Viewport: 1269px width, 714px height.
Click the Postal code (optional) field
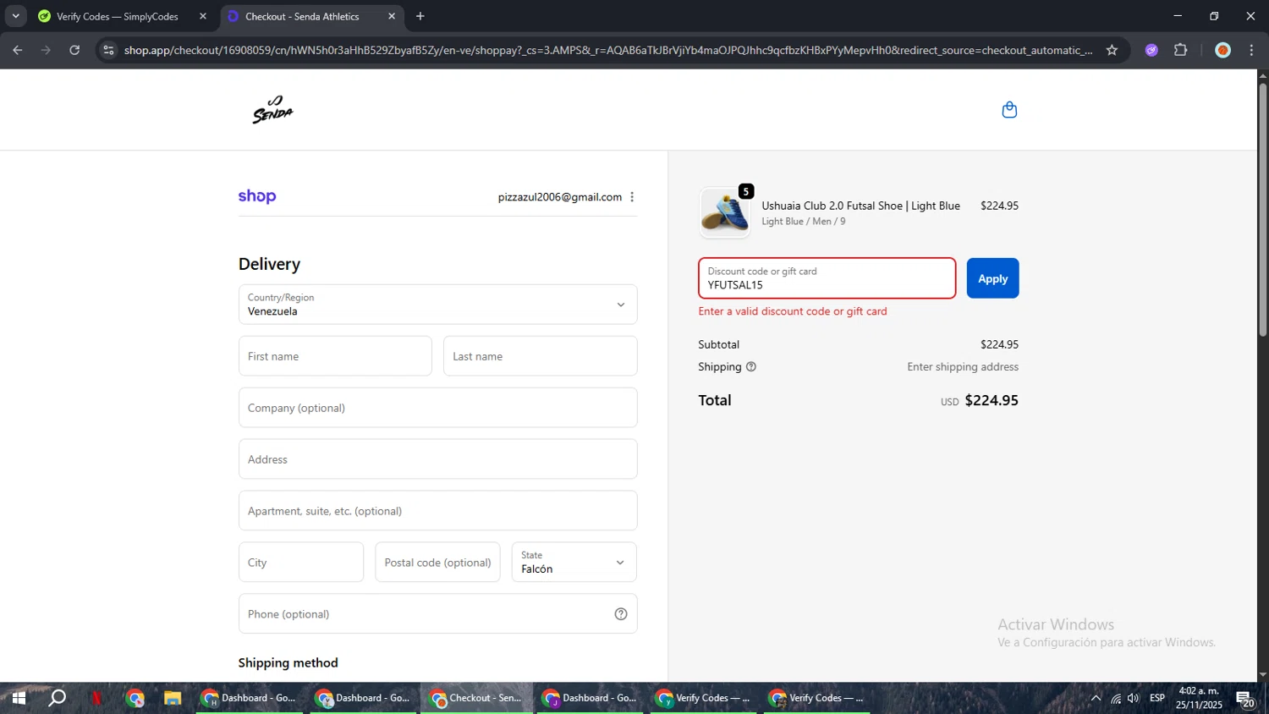[x=437, y=563]
